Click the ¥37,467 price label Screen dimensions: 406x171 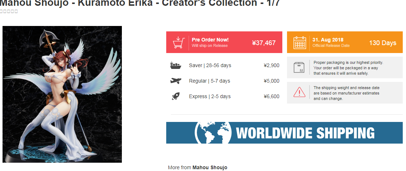[x=264, y=43]
